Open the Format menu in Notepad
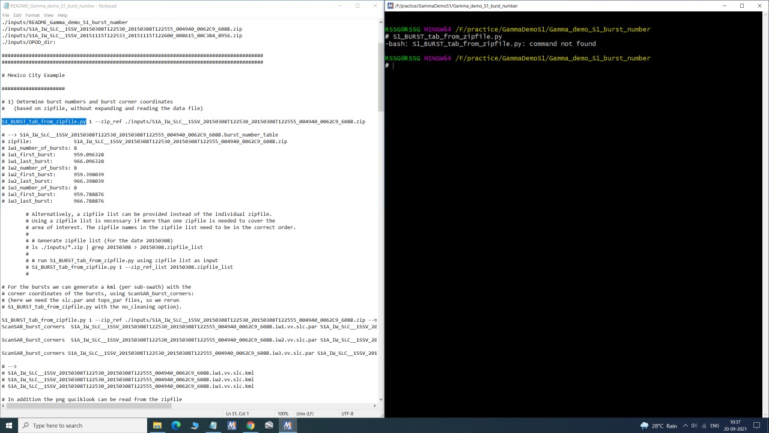 click(32, 15)
